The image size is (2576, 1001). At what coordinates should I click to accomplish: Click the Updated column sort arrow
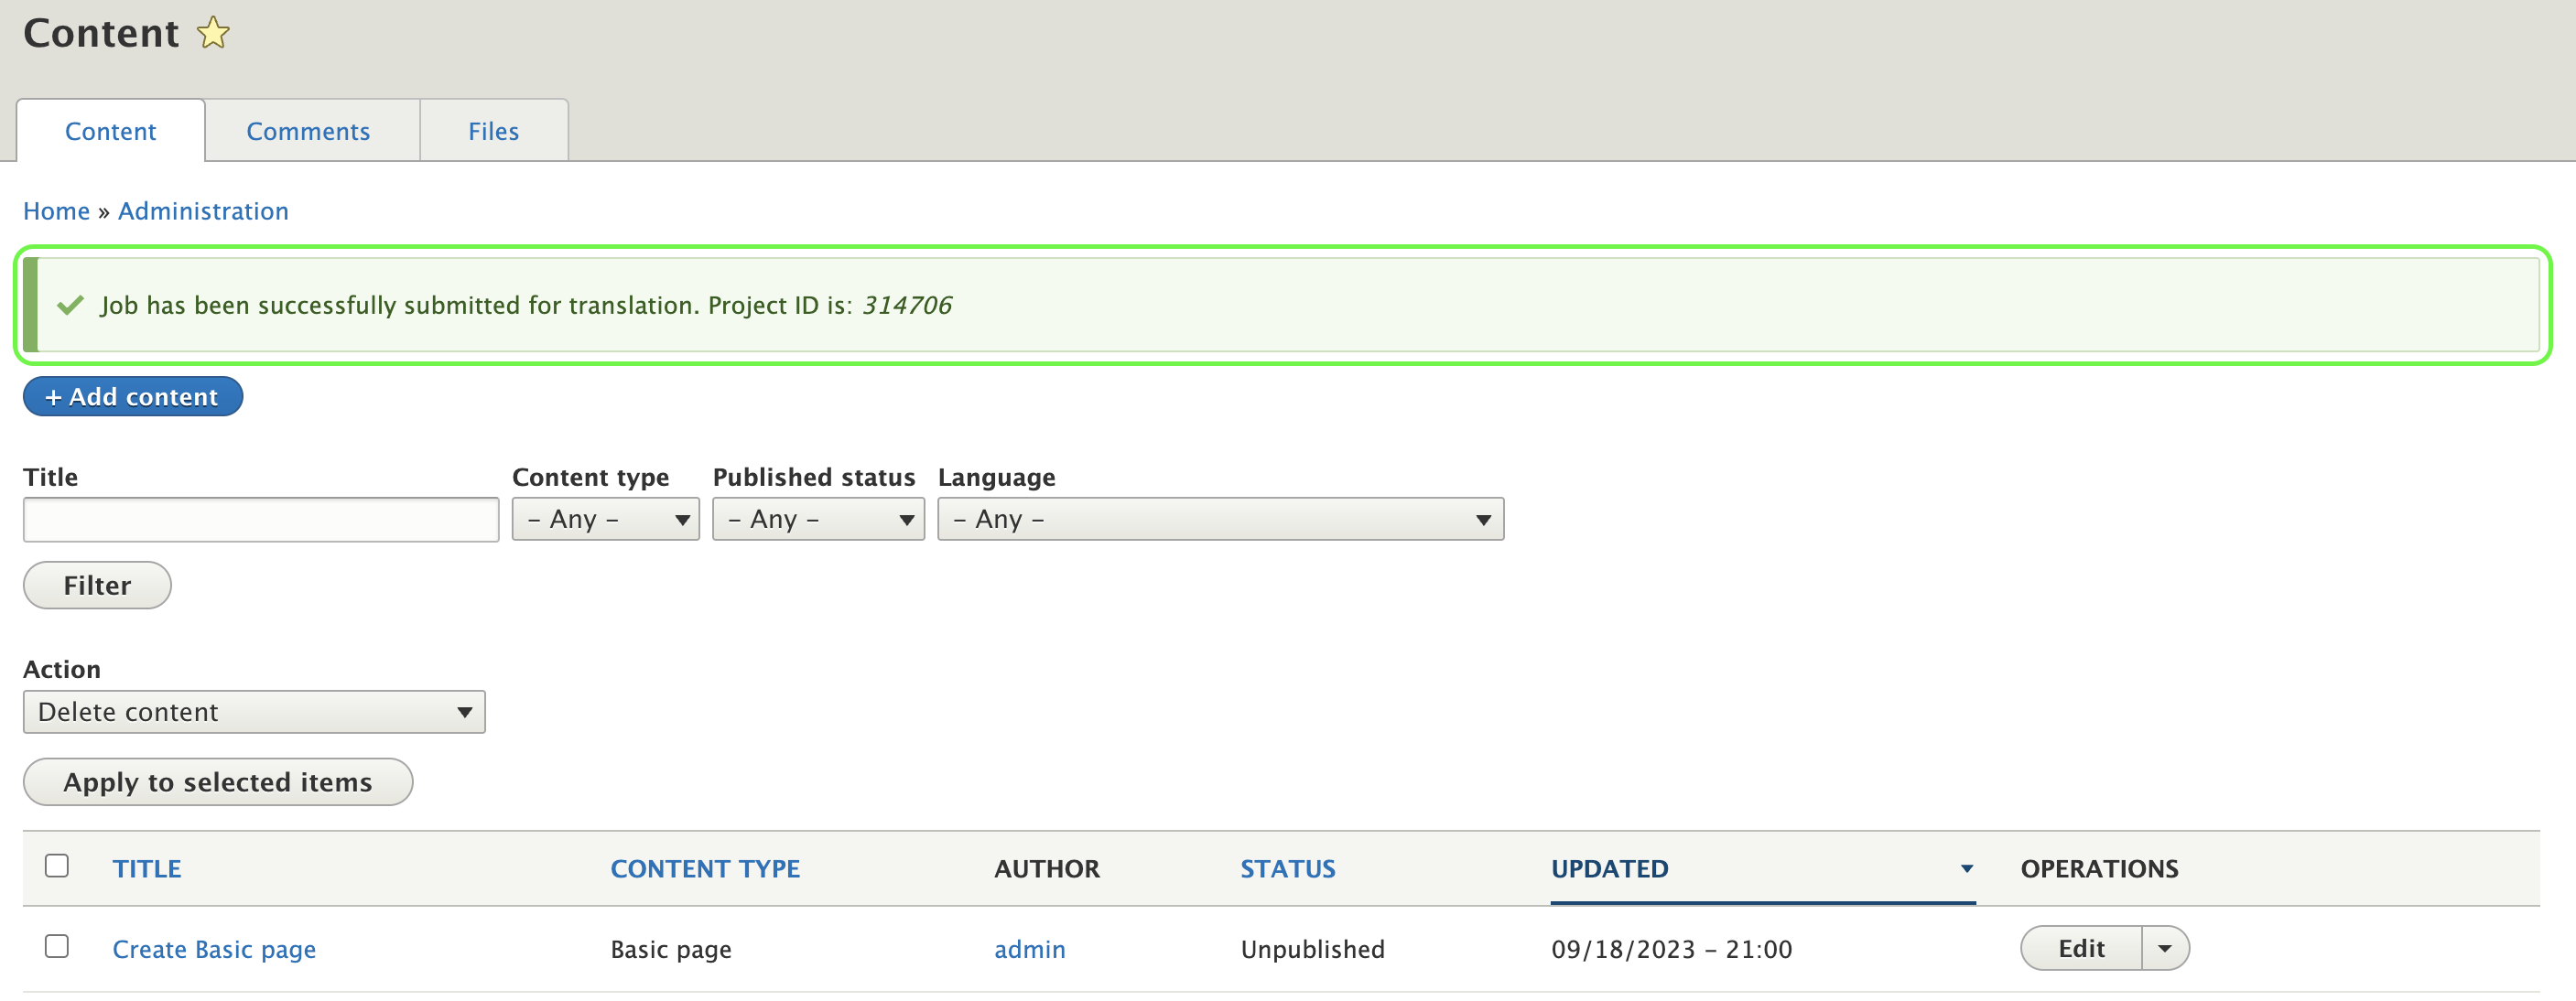pos(1966,868)
